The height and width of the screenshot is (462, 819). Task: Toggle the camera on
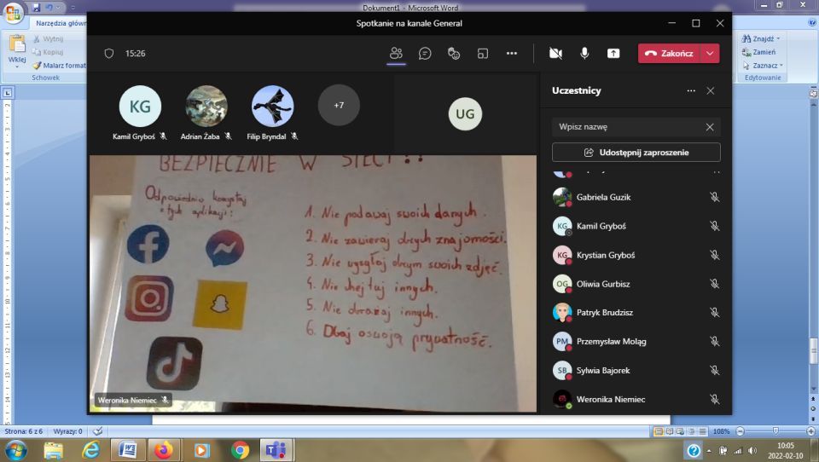(x=555, y=53)
